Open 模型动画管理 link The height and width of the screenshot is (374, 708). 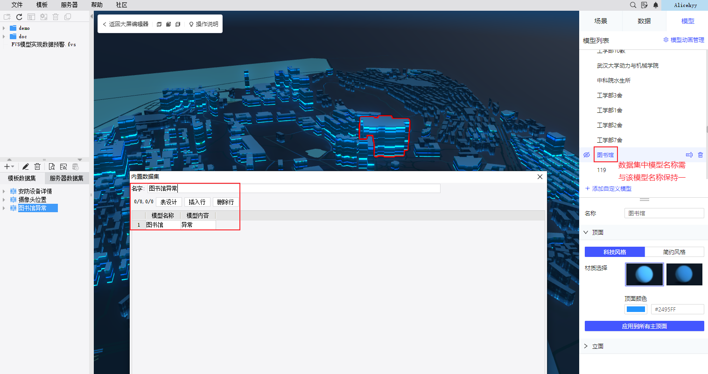point(684,40)
